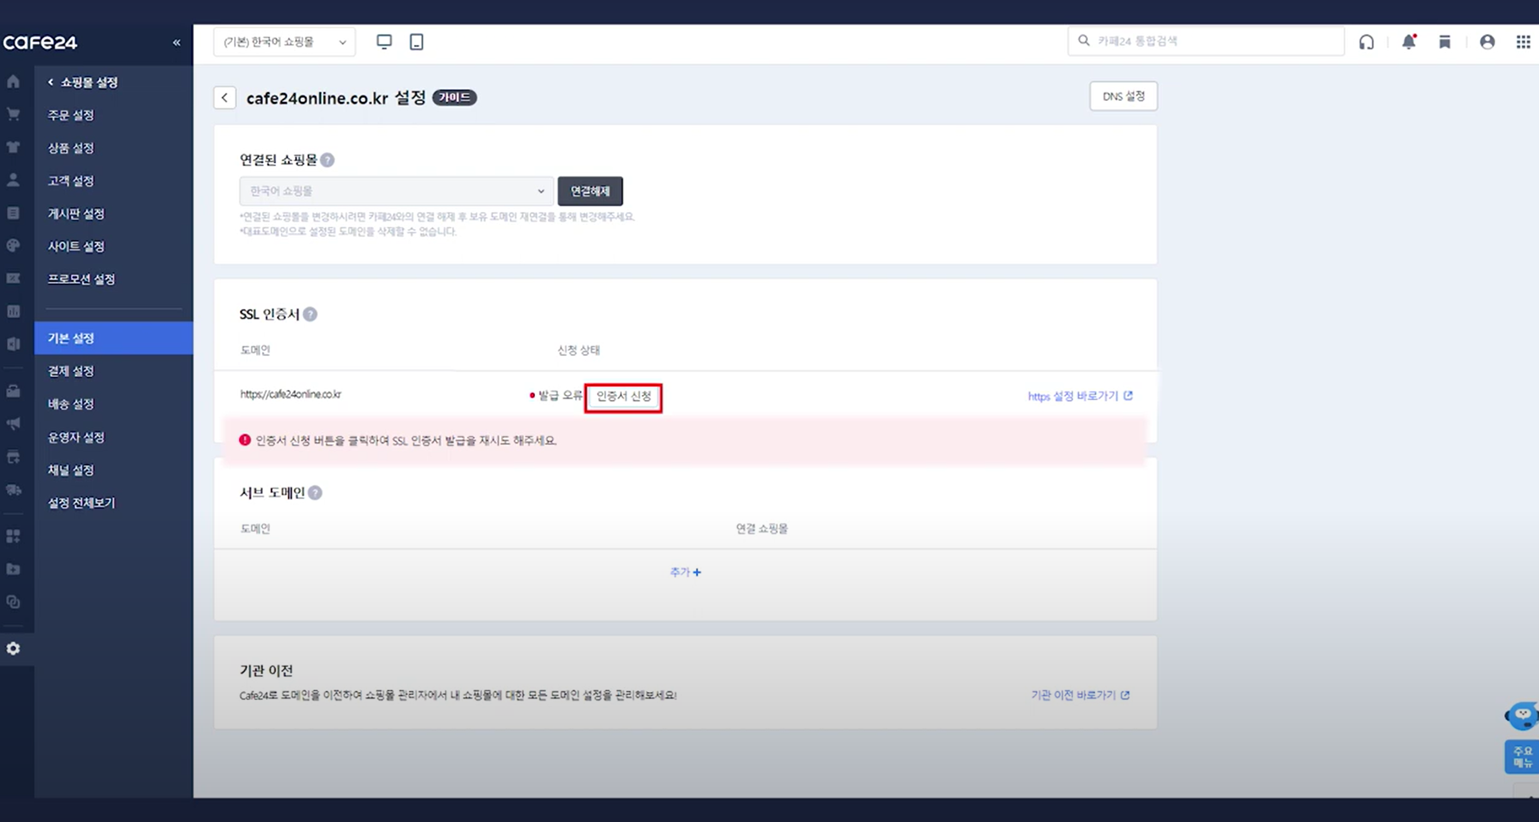Click the 인증서 신청 button
The height and width of the screenshot is (822, 1539).
pos(623,397)
